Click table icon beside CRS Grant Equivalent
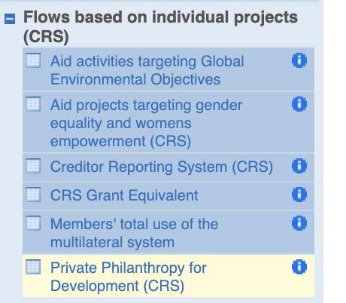The height and width of the screenshot is (303, 346). pos(33,194)
